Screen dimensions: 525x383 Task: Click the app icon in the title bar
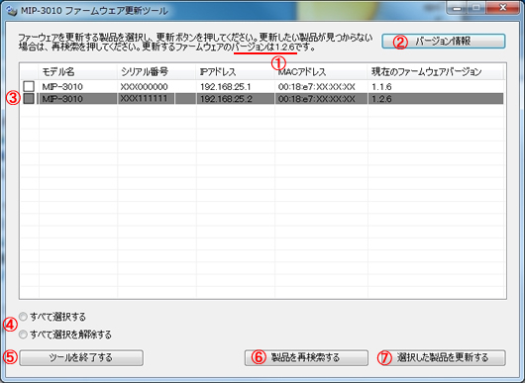pyautogui.click(x=12, y=11)
